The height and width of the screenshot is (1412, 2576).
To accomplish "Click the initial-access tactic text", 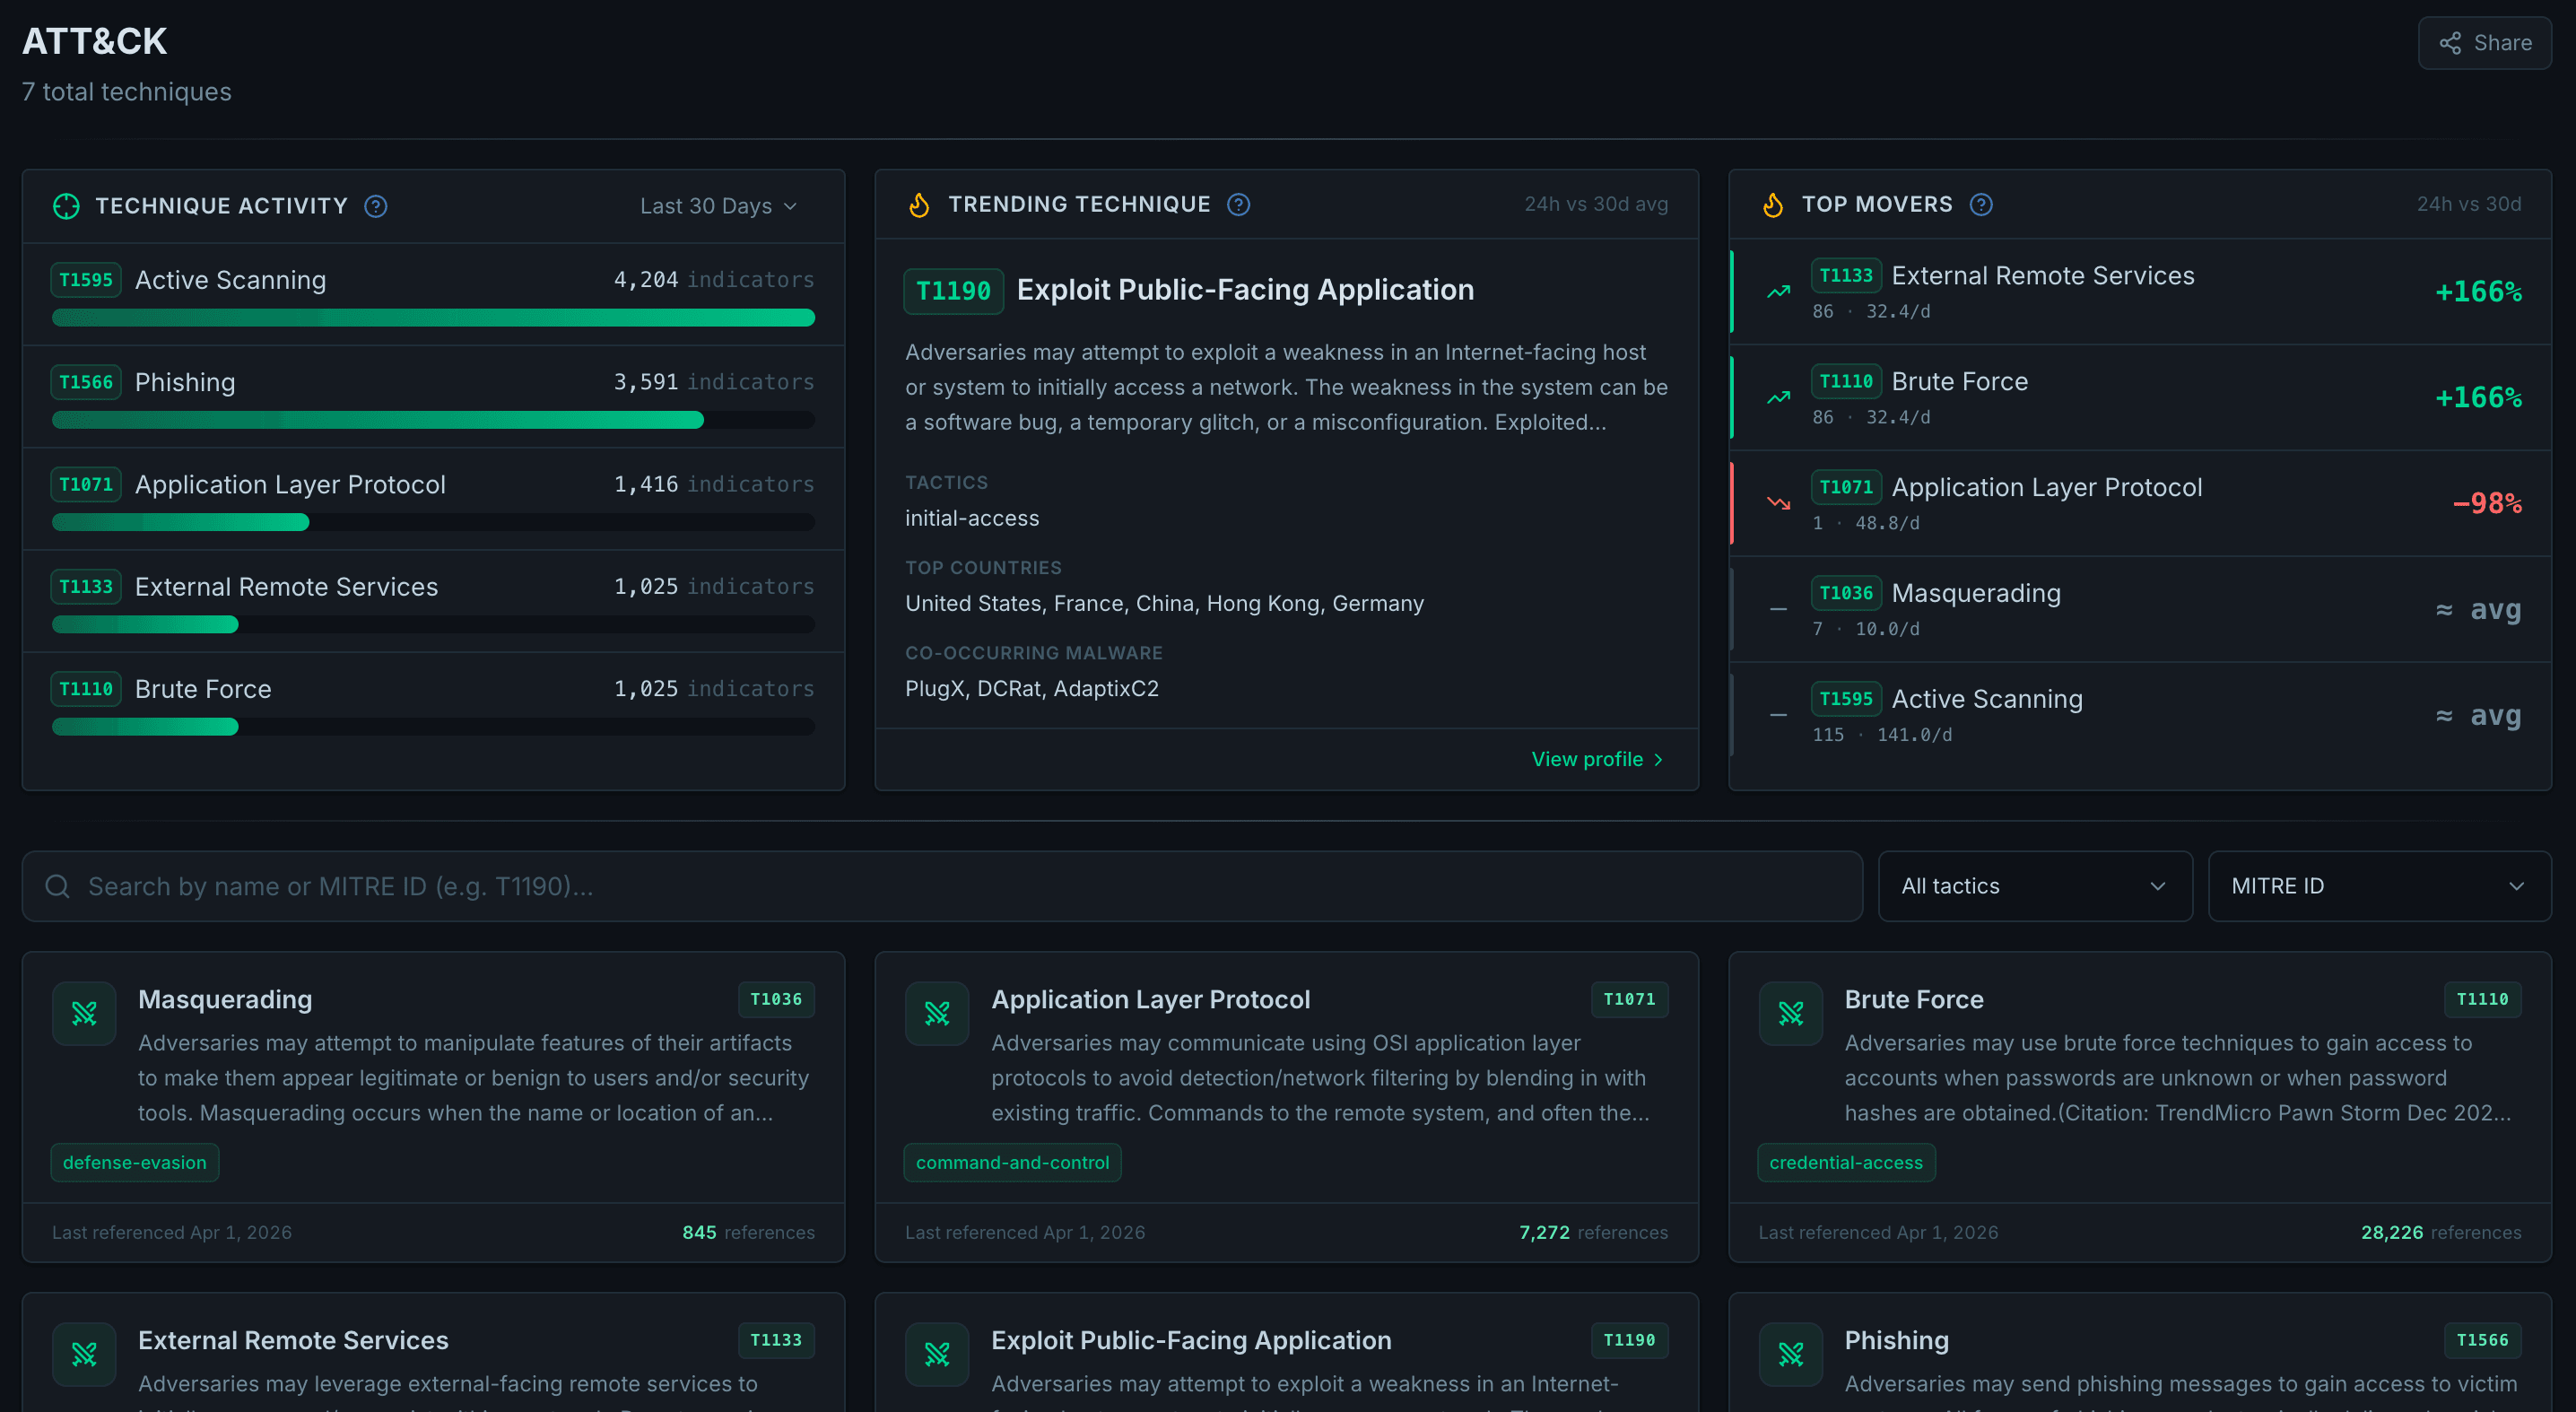I will [x=972, y=518].
